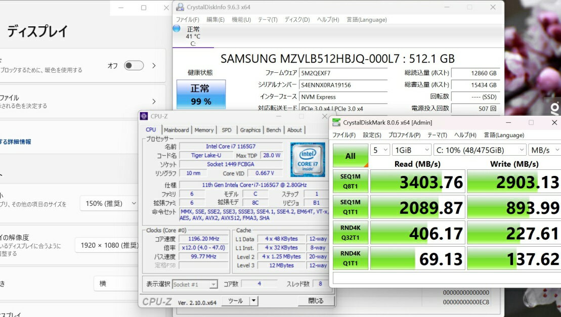Open the 機能(U) menu in CrystalDiskInfo

[x=241, y=20]
